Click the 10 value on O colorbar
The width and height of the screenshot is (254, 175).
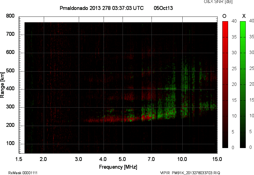tap(234, 116)
